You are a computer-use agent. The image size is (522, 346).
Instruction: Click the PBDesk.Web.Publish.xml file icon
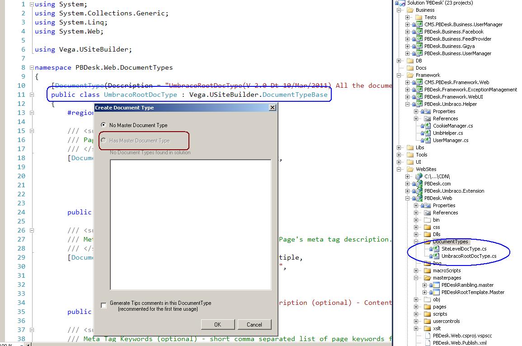click(427, 343)
